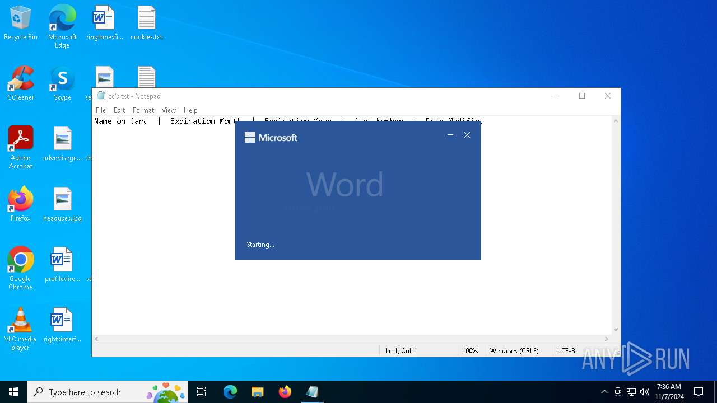Switch to Notepad from the taskbar

(312, 392)
